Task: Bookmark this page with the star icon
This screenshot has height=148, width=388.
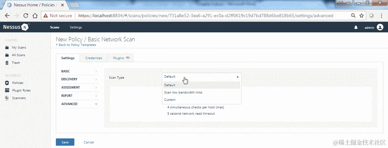Action: coord(362,16)
